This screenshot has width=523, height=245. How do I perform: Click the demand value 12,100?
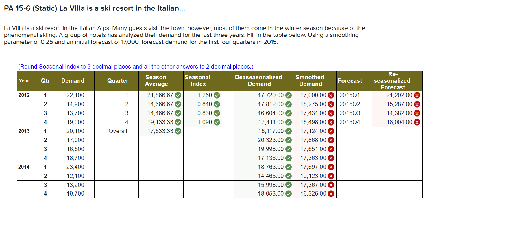point(75,176)
